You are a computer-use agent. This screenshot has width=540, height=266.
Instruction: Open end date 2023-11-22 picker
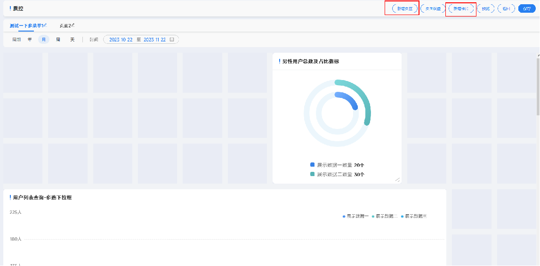click(154, 40)
